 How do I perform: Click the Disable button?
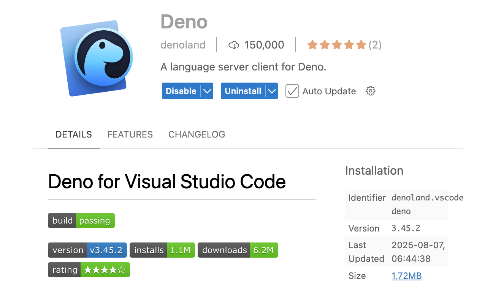tap(181, 91)
